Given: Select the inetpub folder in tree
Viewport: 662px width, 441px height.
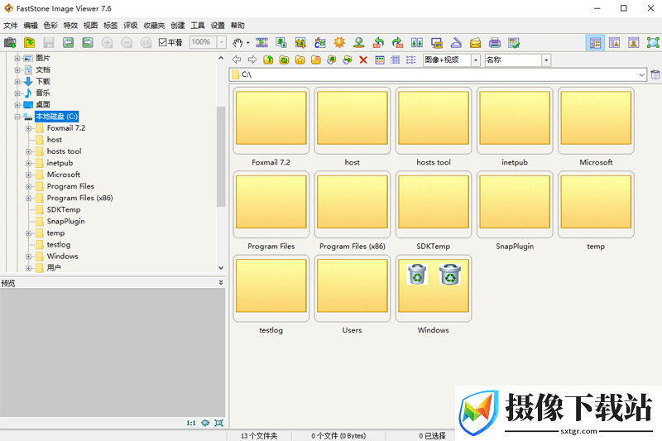Looking at the screenshot, I should pyautogui.click(x=60, y=163).
